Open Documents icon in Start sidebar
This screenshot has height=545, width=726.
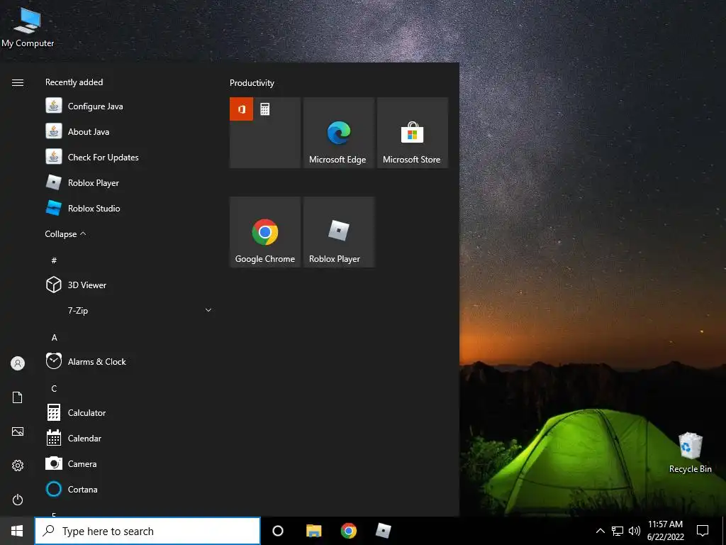18,397
